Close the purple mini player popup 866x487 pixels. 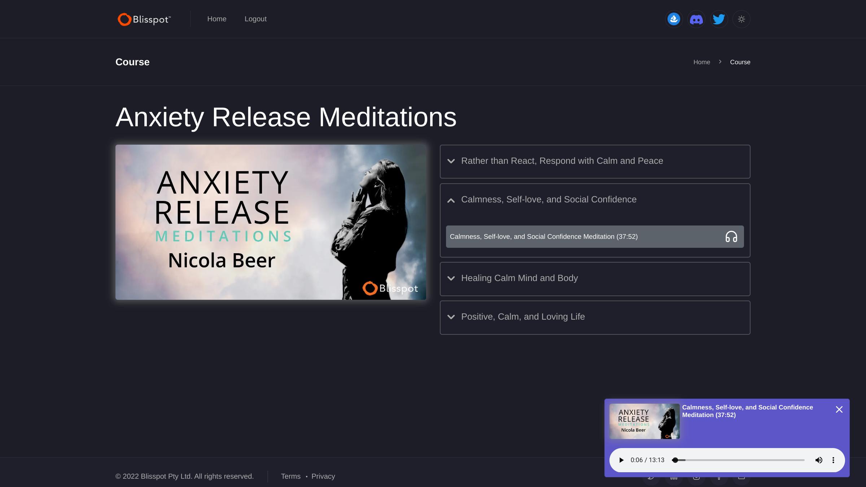[x=839, y=409]
